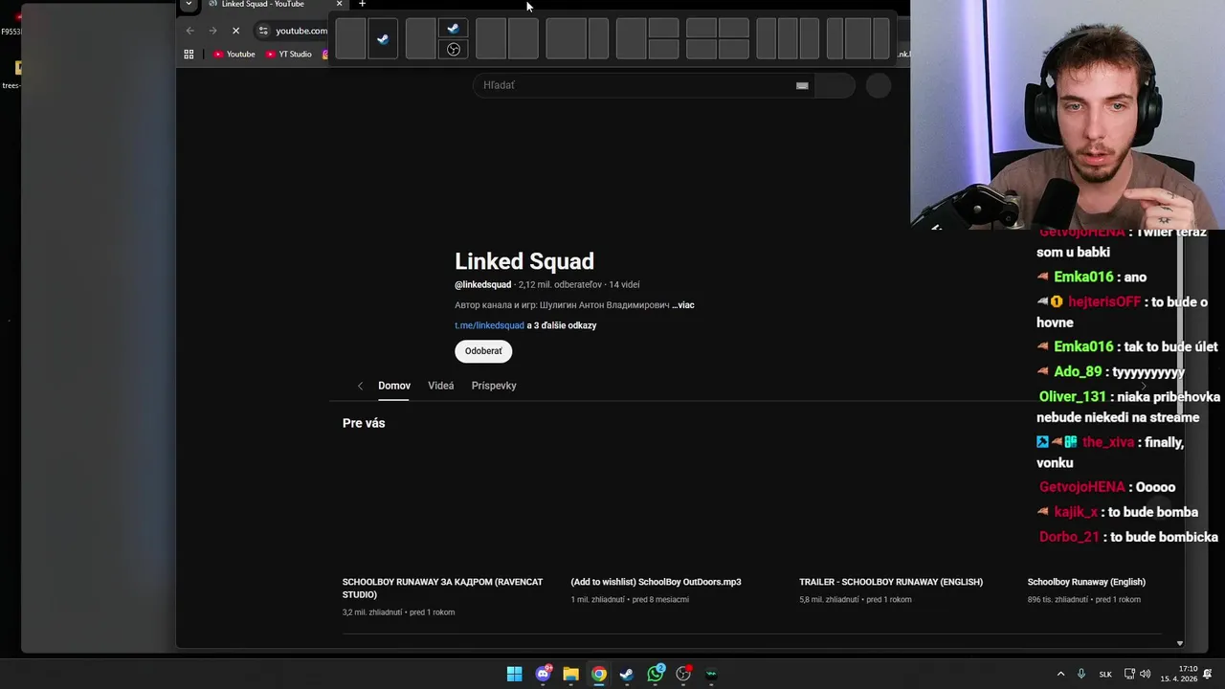Open the t.me/linkedsquad link

[x=489, y=325]
